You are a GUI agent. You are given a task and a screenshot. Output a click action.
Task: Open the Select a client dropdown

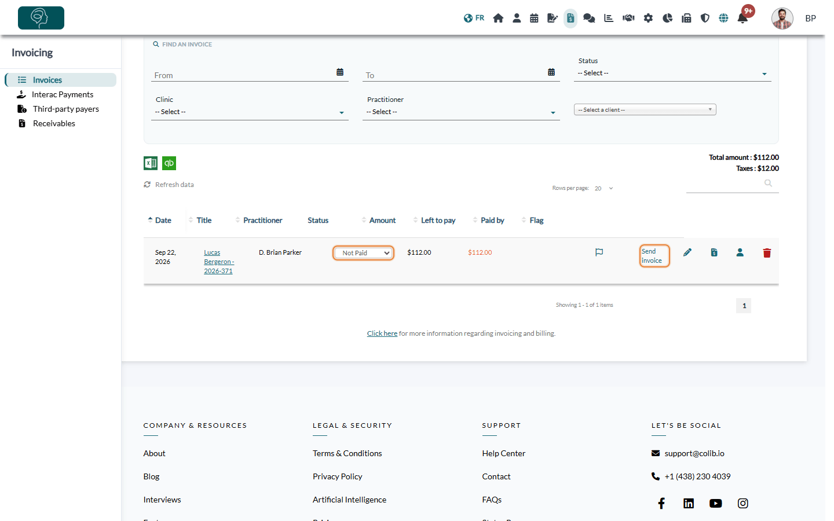[645, 109]
